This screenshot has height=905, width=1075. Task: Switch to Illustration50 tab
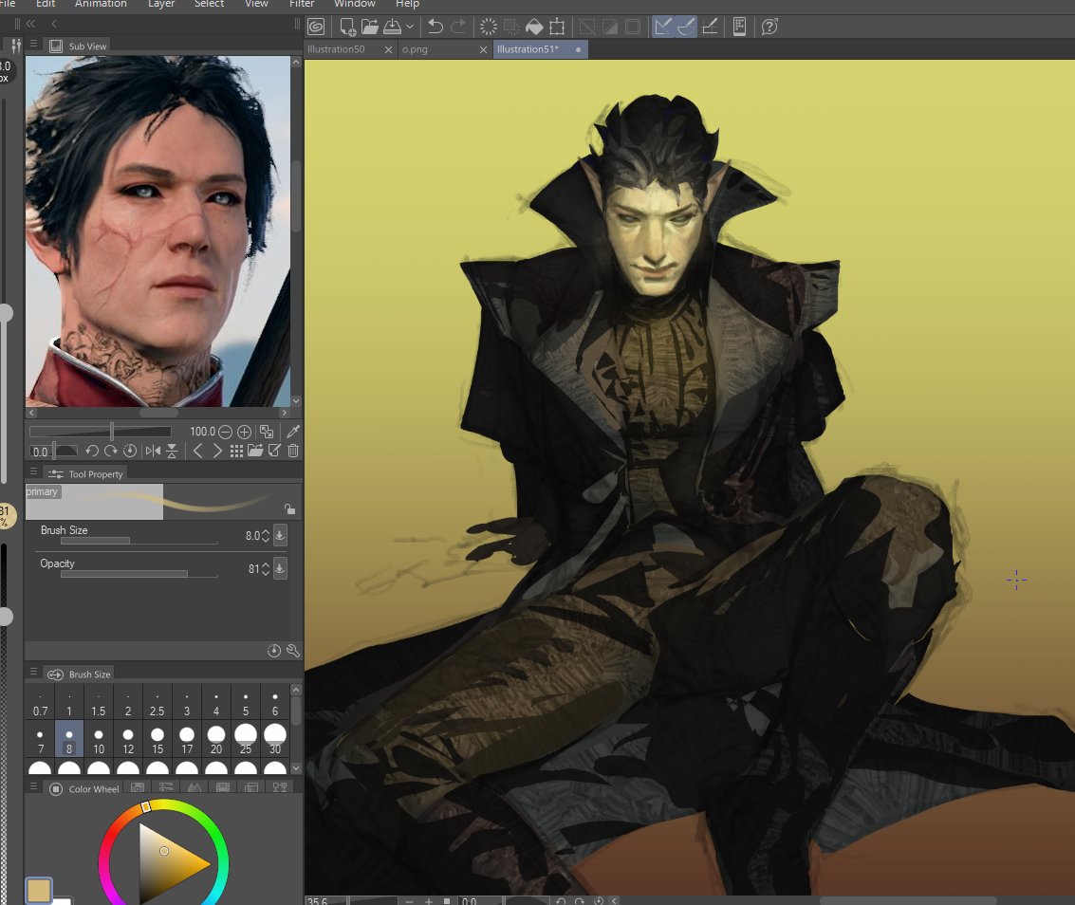[x=336, y=49]
